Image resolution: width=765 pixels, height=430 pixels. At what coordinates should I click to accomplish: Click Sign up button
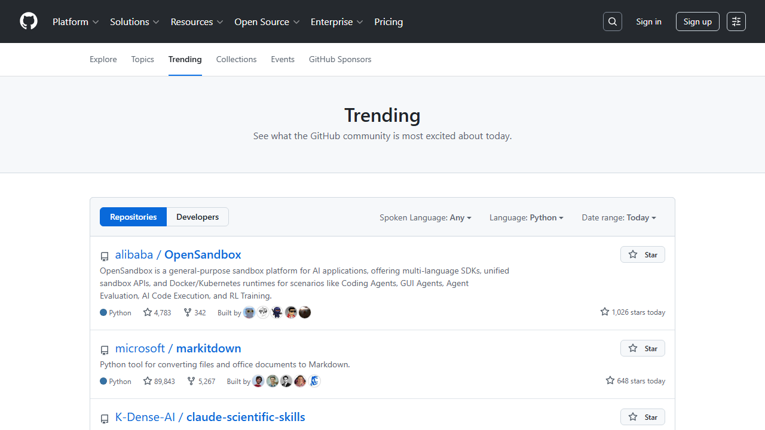click(697, 21)
